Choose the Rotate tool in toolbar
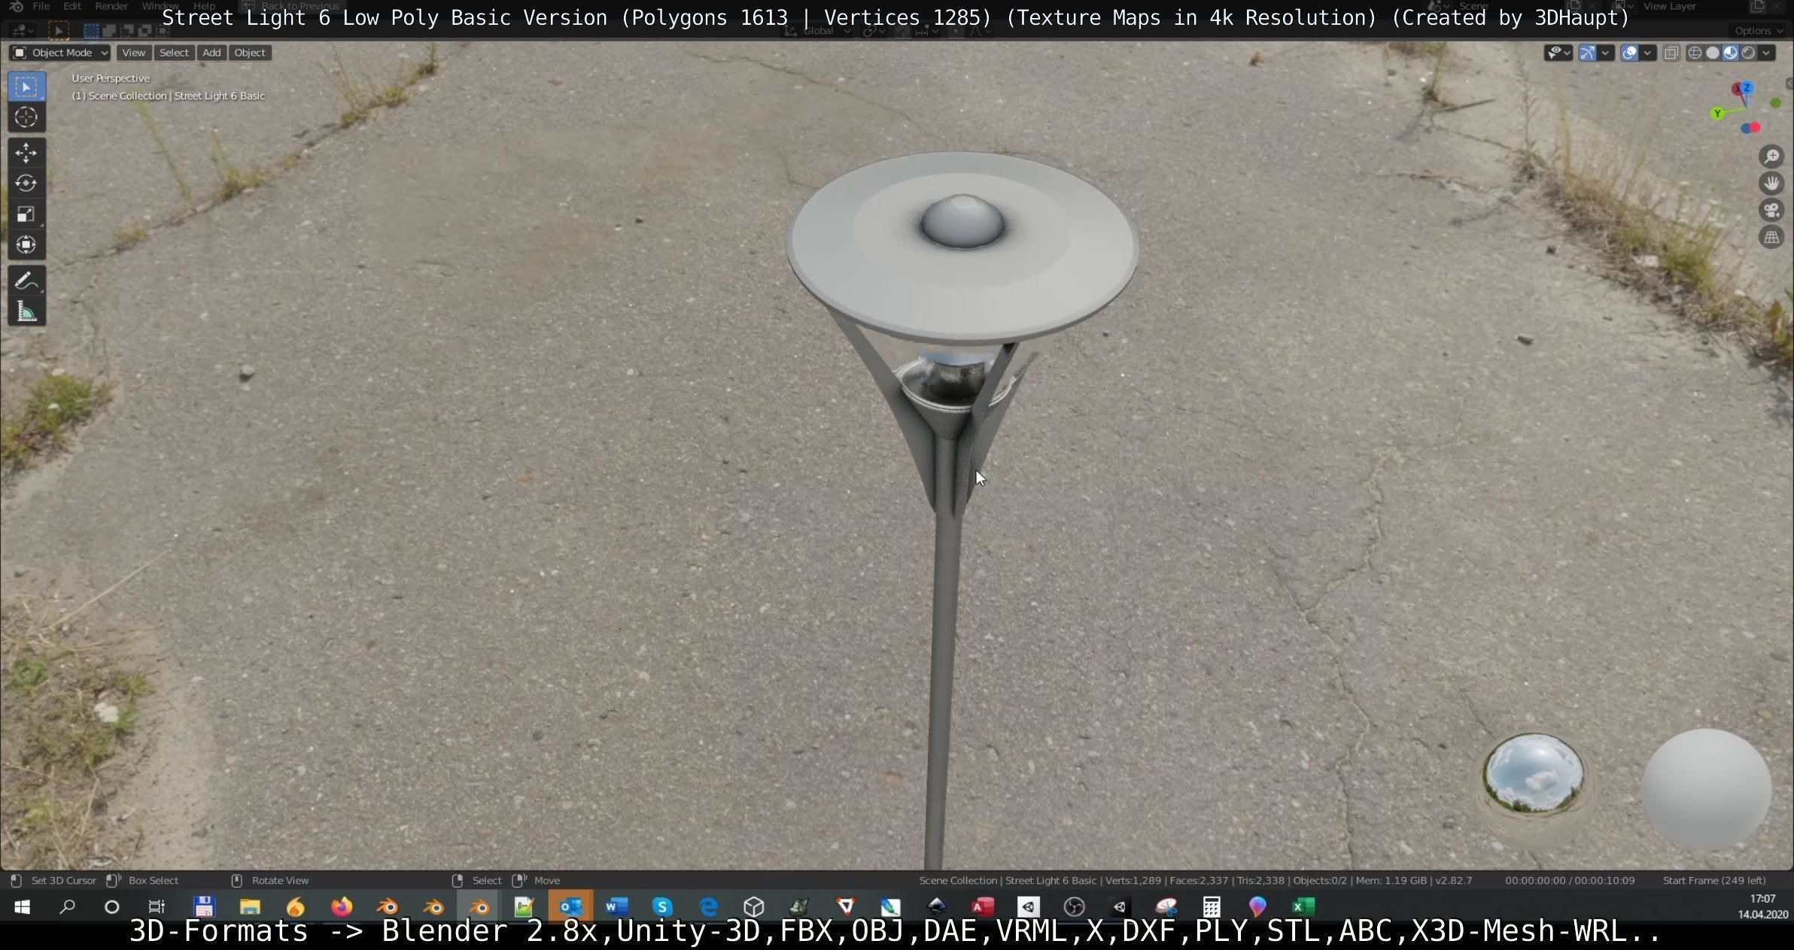This screenshot has height=950, width=1794. coord(26,184)
